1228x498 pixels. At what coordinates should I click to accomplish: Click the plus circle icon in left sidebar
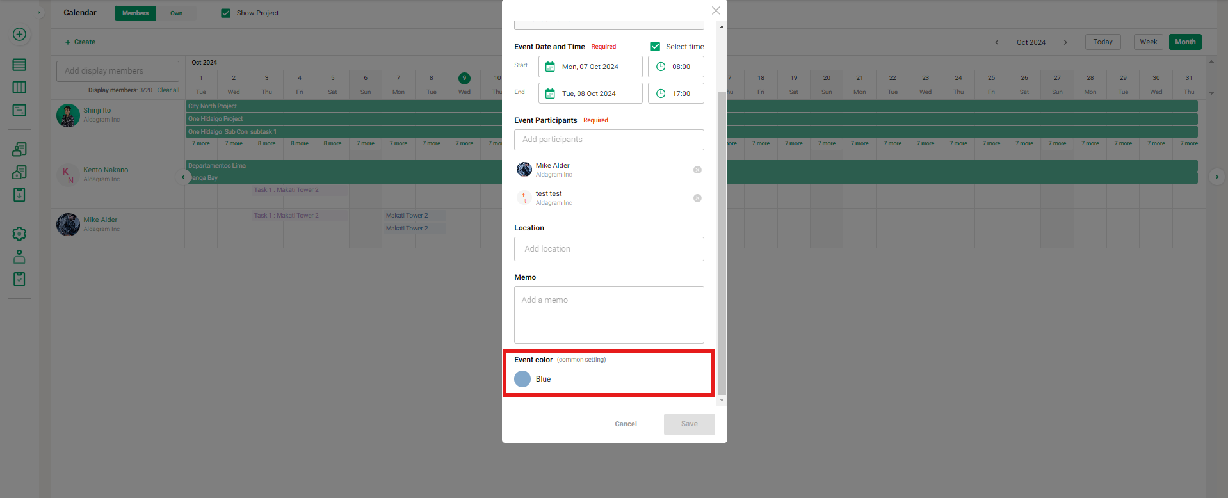pyautogui.click(x=19, y=35)
